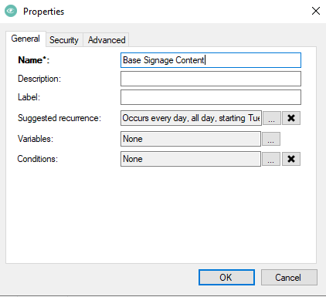
Task: Open the Advanced tab
Action: click(107, 40)
